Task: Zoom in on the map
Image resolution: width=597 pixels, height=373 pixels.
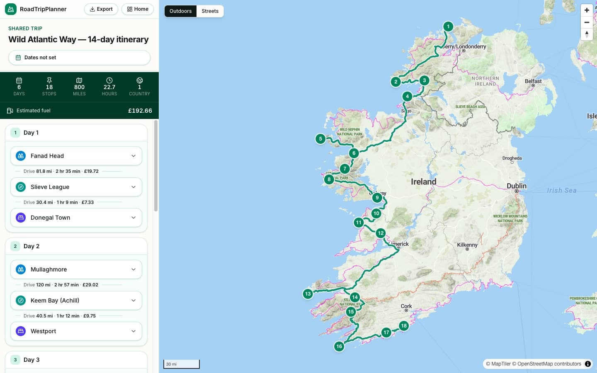Action: [587, 10]
